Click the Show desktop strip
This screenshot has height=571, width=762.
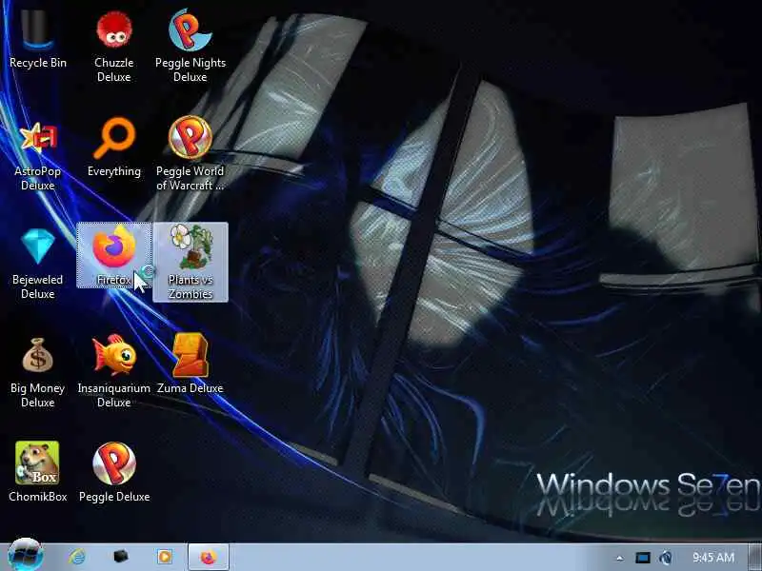pyautogui.click(x=755, y=558)
